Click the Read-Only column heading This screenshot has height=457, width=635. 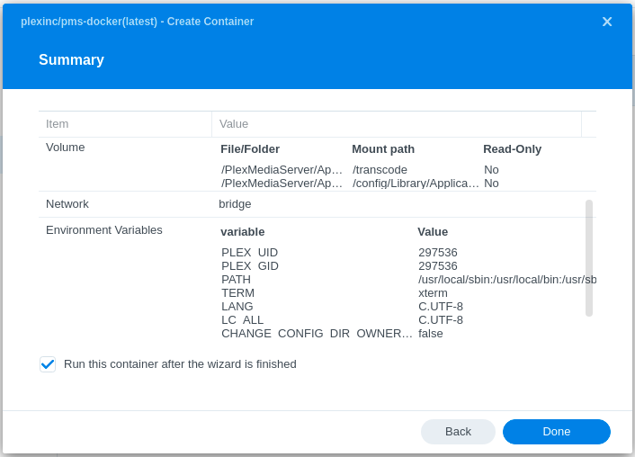512,149
